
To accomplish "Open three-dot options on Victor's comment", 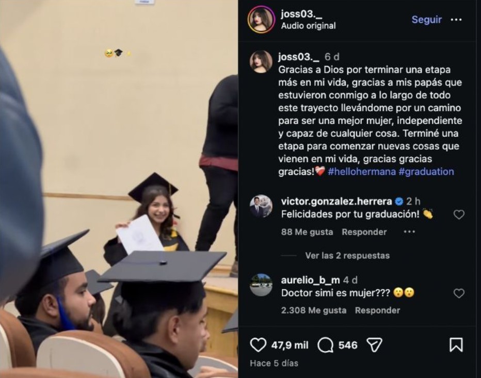I will point(409,232).
